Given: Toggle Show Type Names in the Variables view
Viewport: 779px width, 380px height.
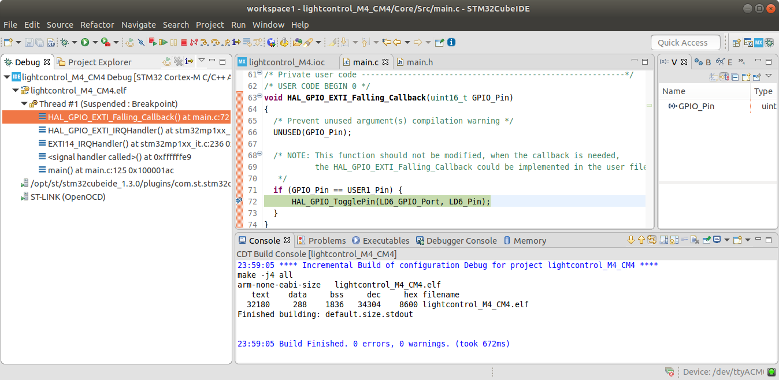Looking at the screenshot, I should [x=714, y=76].
